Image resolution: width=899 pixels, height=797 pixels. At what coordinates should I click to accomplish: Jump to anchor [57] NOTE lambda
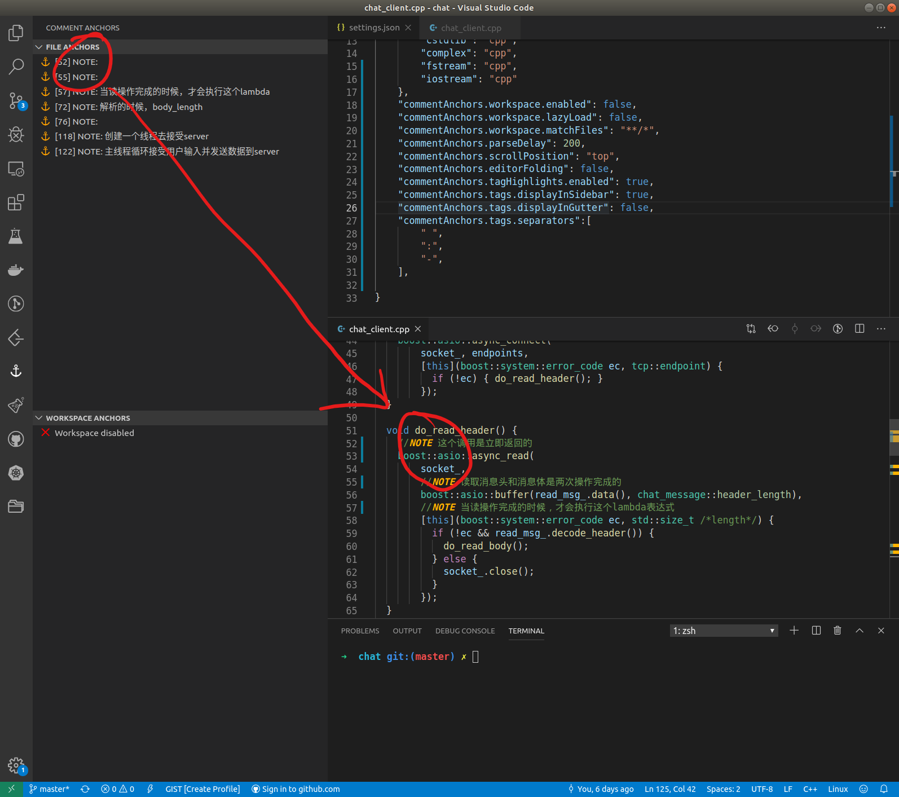180,91
